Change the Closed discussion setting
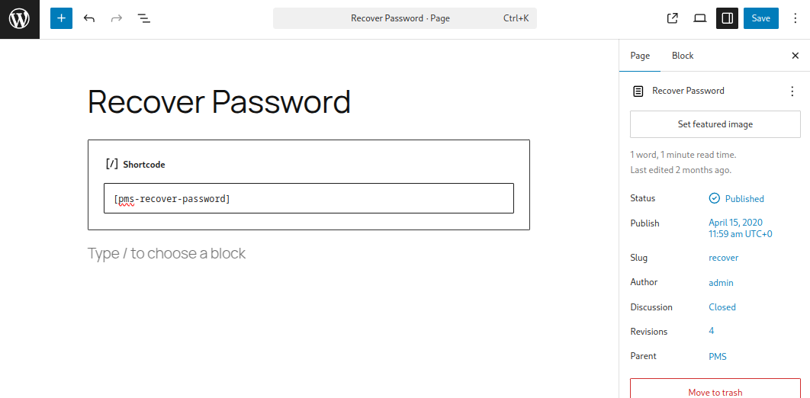Viewport: 810px width, 398px height. tap(722, 307)
